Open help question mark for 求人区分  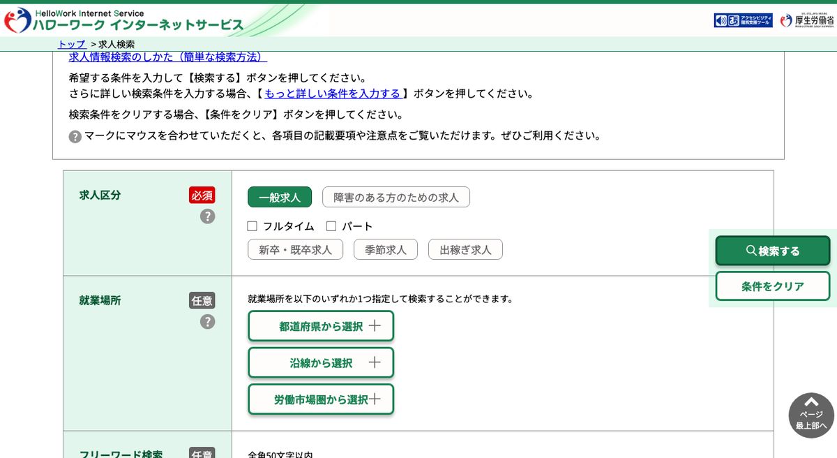tap(207, 216)
